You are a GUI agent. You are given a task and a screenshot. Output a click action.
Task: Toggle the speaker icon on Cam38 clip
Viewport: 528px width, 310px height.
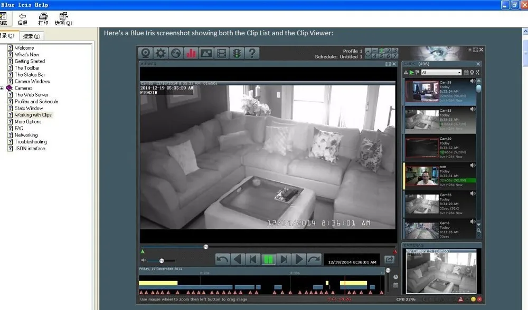(473, 81)
